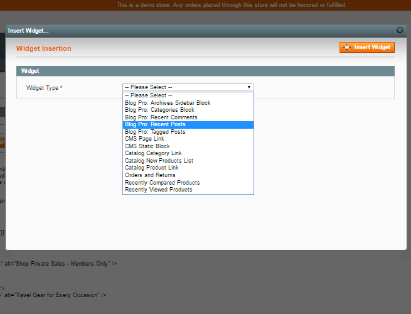Click the 'Insert Widget...' dialog title bar
Viewport: 411px width, 314px height.
click(188, 30)
